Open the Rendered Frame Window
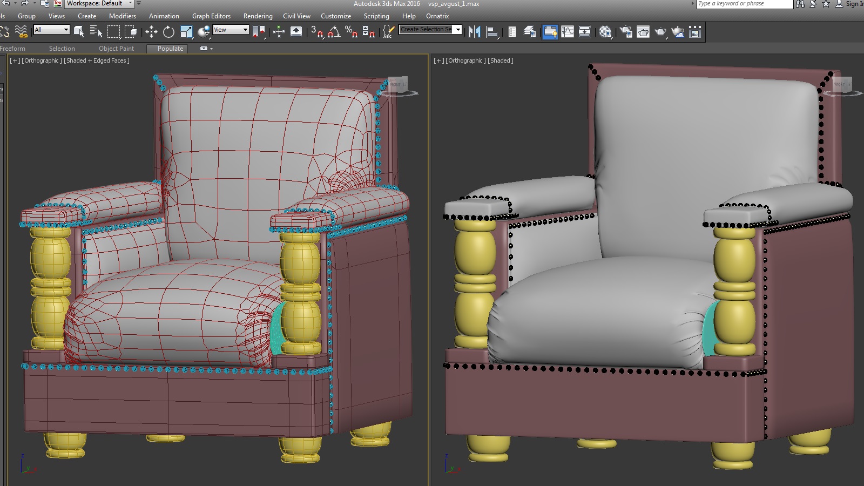 643,32
